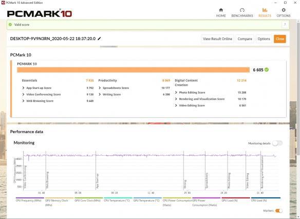The height and width of the screenshot is (219, 300).
Task: Click the Photo Editing chart marker
Action: click(x=229, y=180)
